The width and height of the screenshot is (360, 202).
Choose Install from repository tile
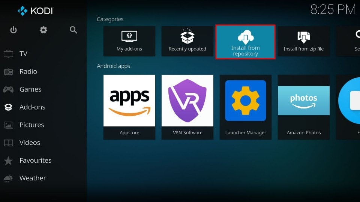(x=245, y=42)
